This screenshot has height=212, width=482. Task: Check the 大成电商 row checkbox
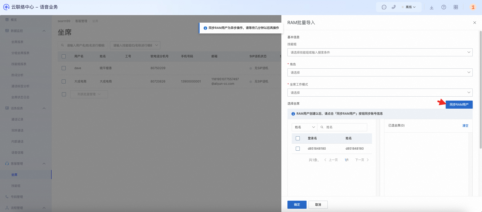(64, 81)
